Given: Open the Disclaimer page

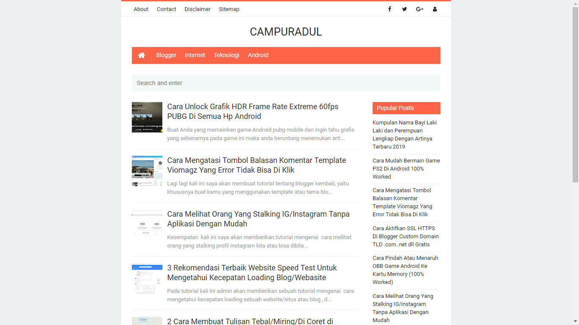Looking at the screenshot, I should click(x=198, y=9).
